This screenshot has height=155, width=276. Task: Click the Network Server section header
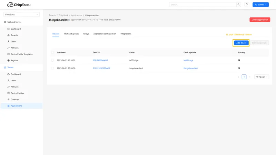click(x=21, y=22)
